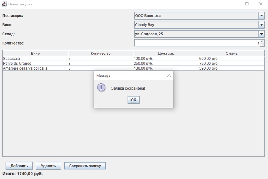Viewport: 268px width, 179px height.
Task: Maximize the Новая закупка window
Action: click(x=247, y=4)
